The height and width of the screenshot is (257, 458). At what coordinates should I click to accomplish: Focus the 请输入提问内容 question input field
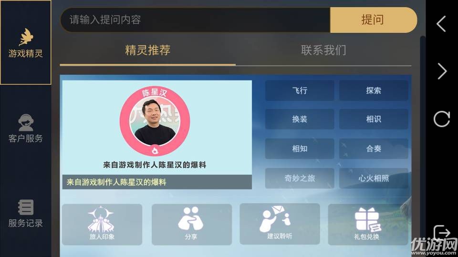click(195, 20)
